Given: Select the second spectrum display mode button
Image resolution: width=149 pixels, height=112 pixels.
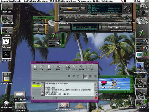Looking at the screenshot, I should tap(111, 28).
